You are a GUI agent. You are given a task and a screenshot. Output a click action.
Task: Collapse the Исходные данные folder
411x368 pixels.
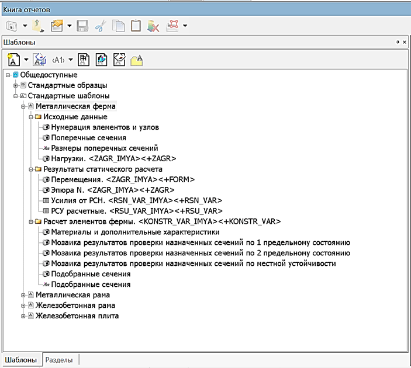tap(32, 117)
